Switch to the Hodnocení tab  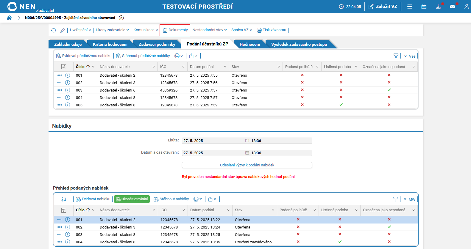click(249, 44)
